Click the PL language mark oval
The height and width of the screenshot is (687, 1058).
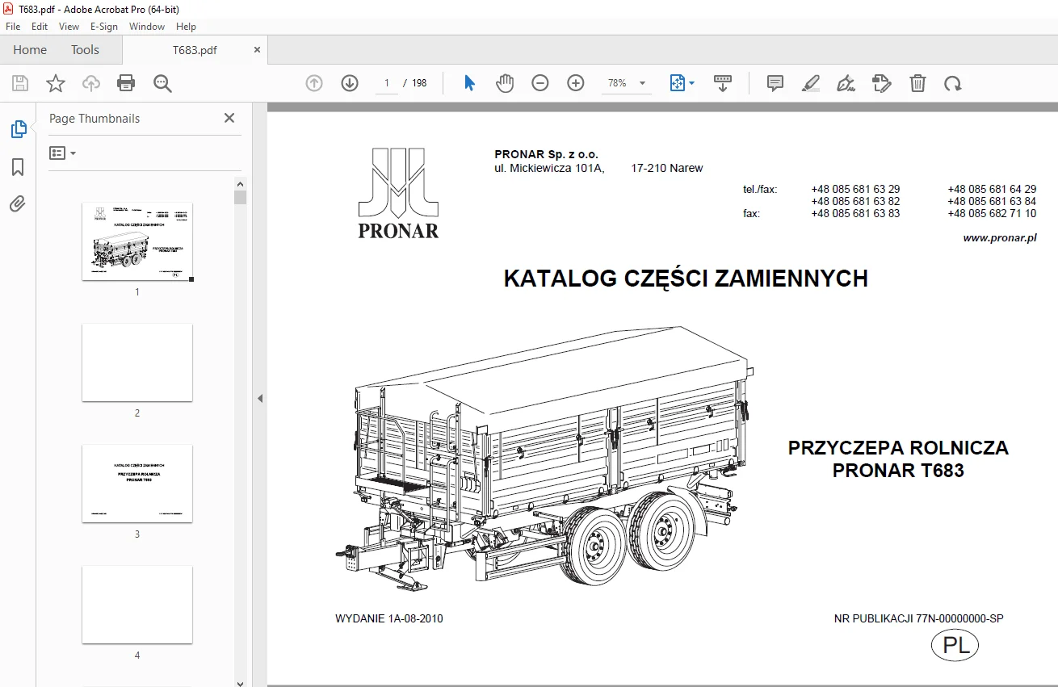click(955, 646)
